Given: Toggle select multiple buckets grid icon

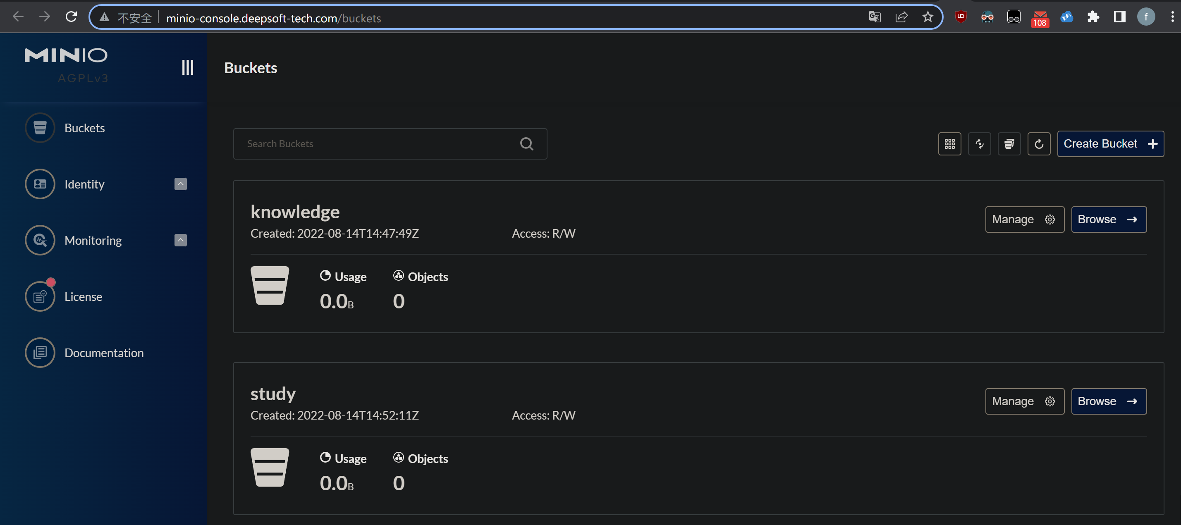Looking at the screenshot, I should [949, 144].
